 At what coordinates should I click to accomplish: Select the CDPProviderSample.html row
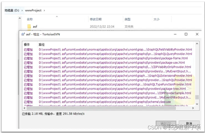tap(108, 93)
